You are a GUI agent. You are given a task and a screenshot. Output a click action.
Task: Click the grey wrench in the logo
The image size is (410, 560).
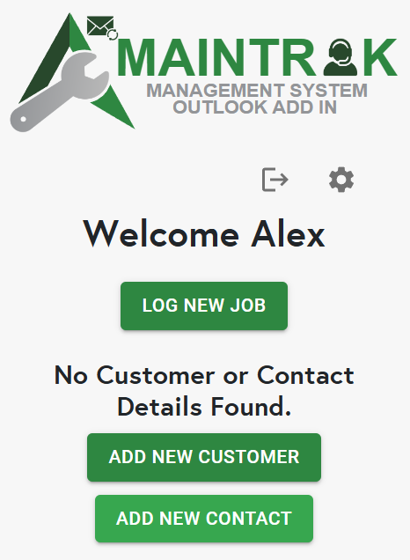pos(59,93)
